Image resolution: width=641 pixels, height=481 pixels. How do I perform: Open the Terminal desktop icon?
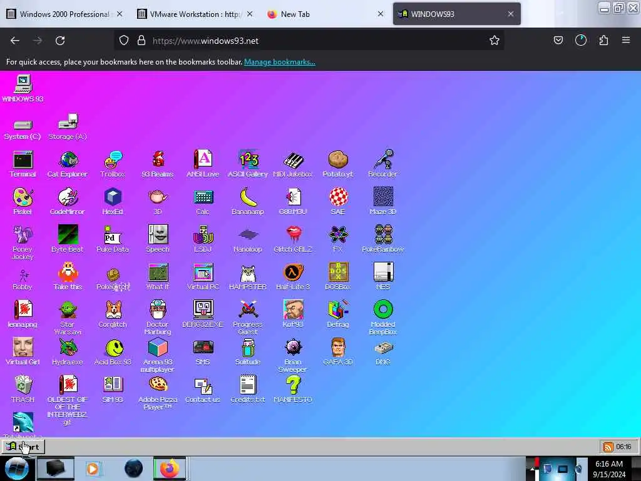click(23, 163)
